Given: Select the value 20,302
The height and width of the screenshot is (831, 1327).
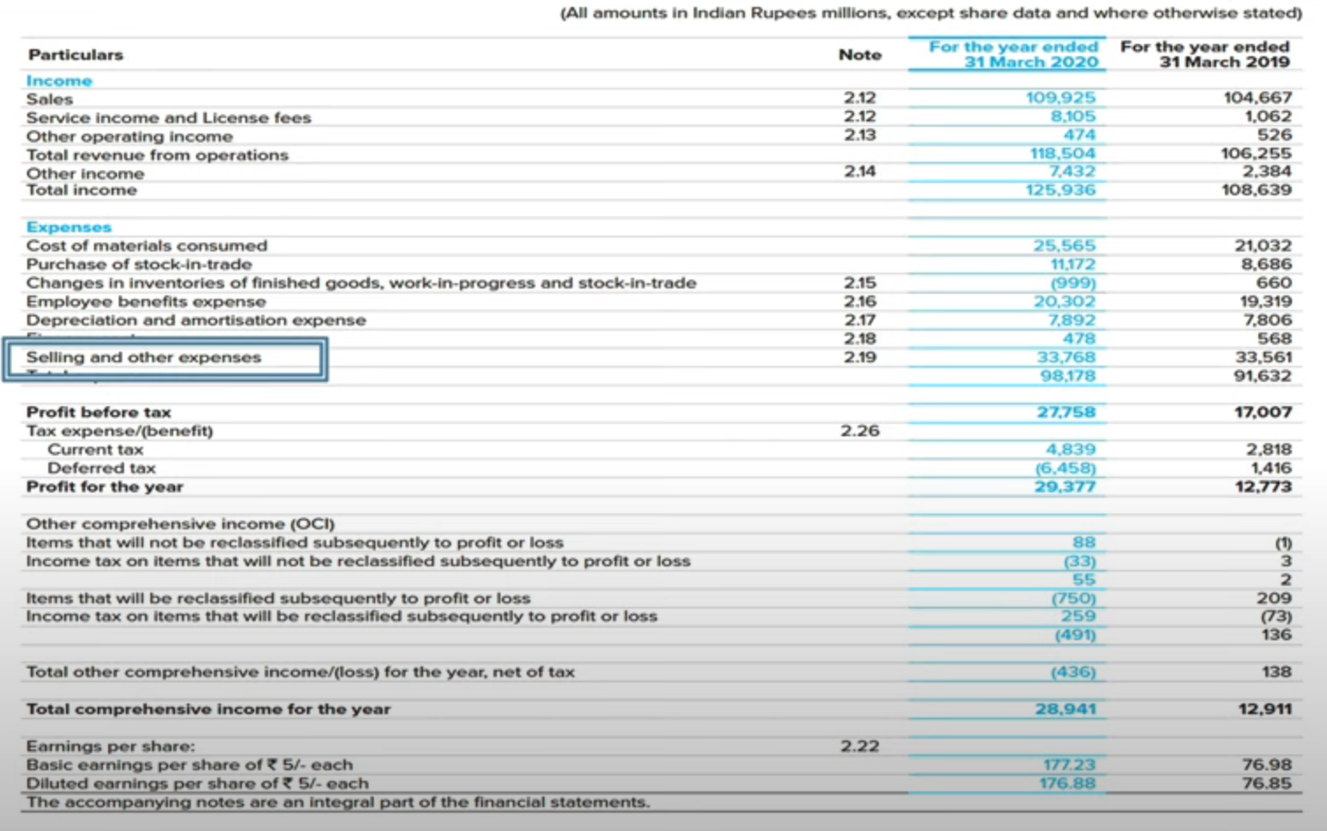Looking at the screenshot, I should 1064,302.
